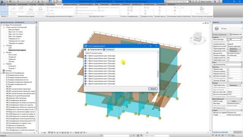
Task: Switch to the Сообщения tab
Action: coord(109,49)
